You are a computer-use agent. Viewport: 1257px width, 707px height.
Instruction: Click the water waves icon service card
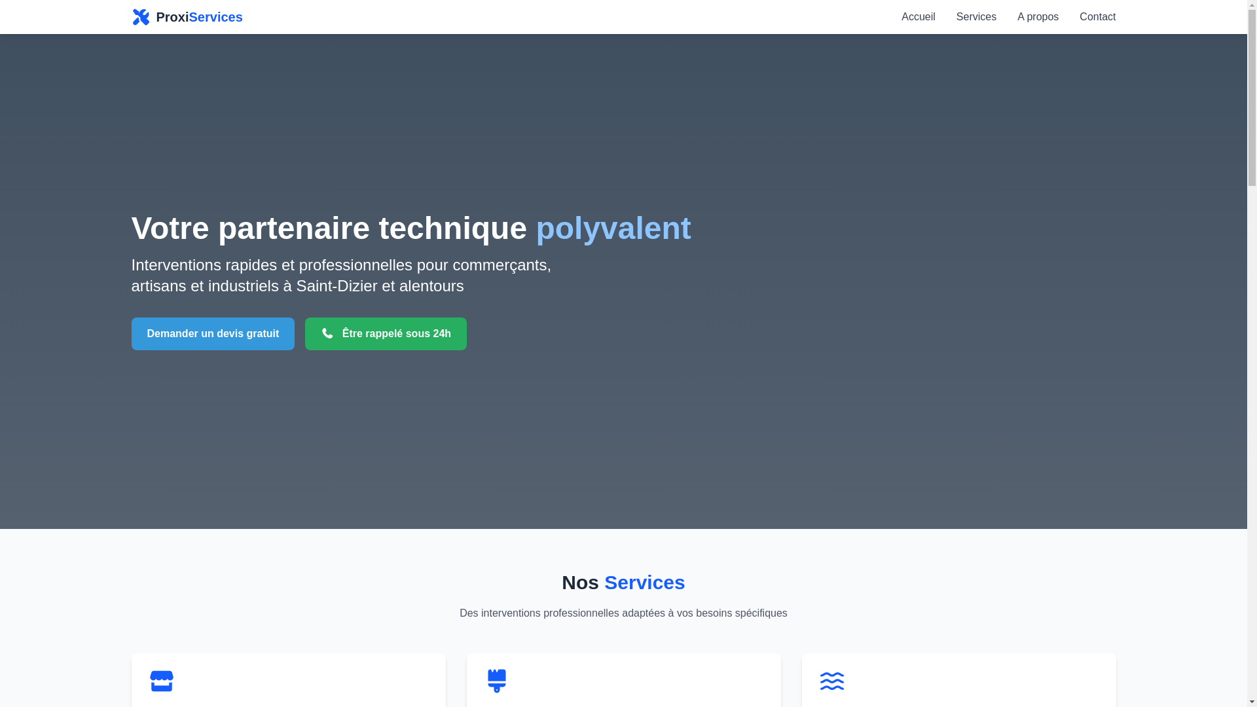pyautogui.click(x=832, y=681)
